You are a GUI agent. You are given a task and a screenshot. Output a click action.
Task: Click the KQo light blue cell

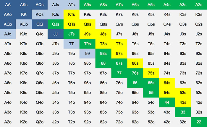pyautogui.click(x=24, y=24)
